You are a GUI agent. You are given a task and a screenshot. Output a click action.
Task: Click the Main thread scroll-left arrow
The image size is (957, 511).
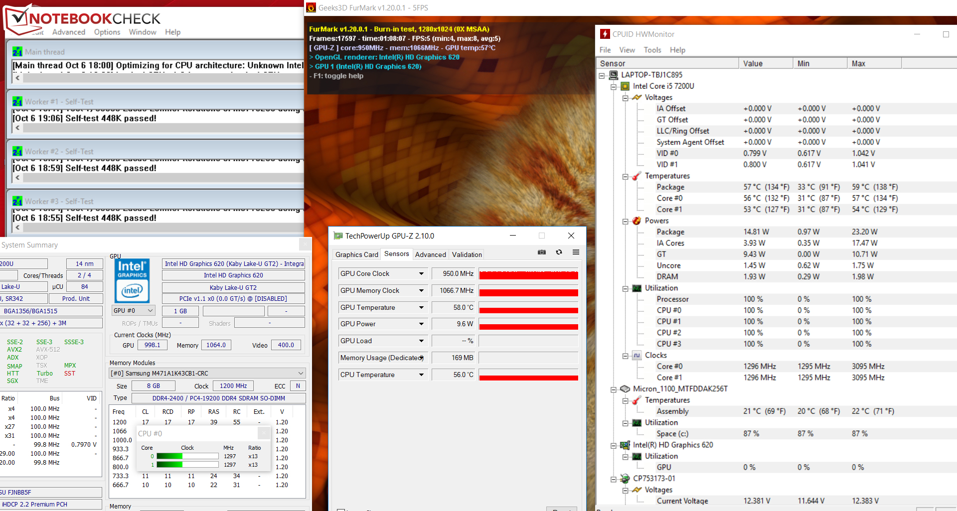point(18,78)
